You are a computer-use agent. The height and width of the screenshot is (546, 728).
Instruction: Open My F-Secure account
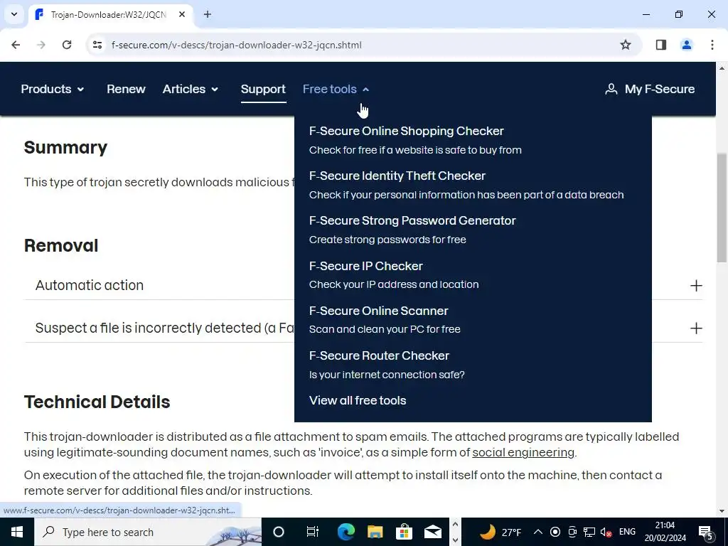tap(650, 89)
